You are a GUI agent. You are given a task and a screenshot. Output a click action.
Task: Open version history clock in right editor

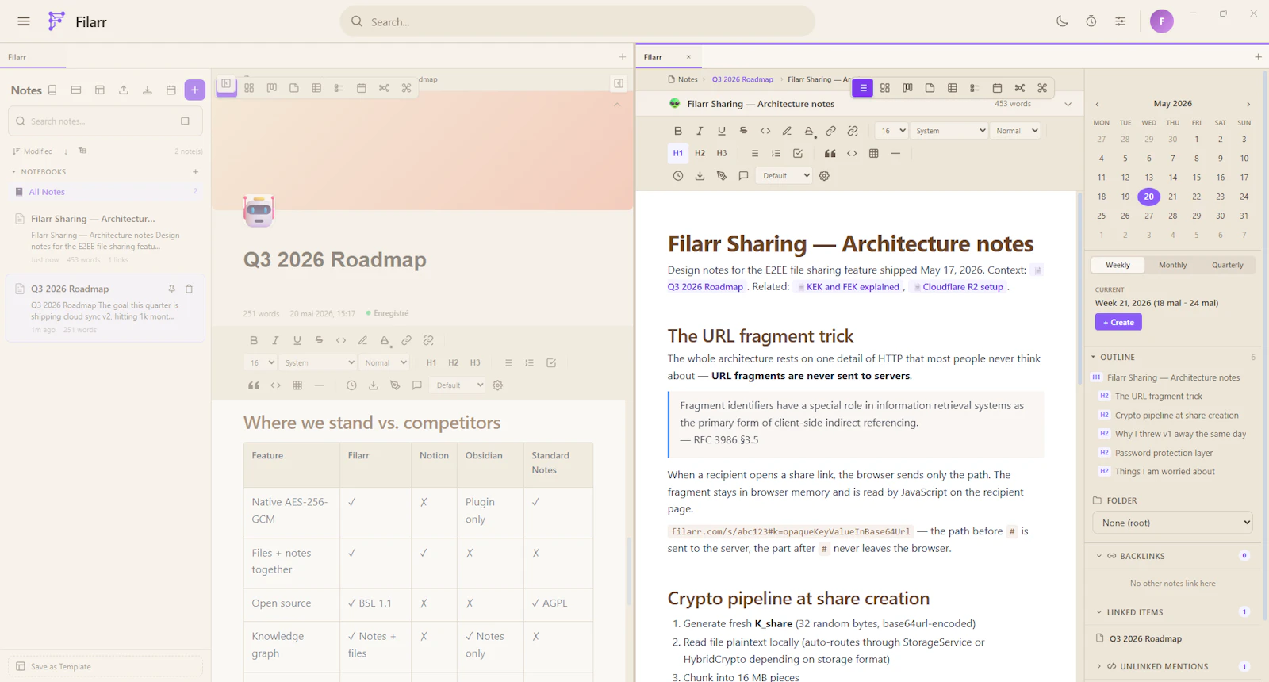tap(677, 176)
